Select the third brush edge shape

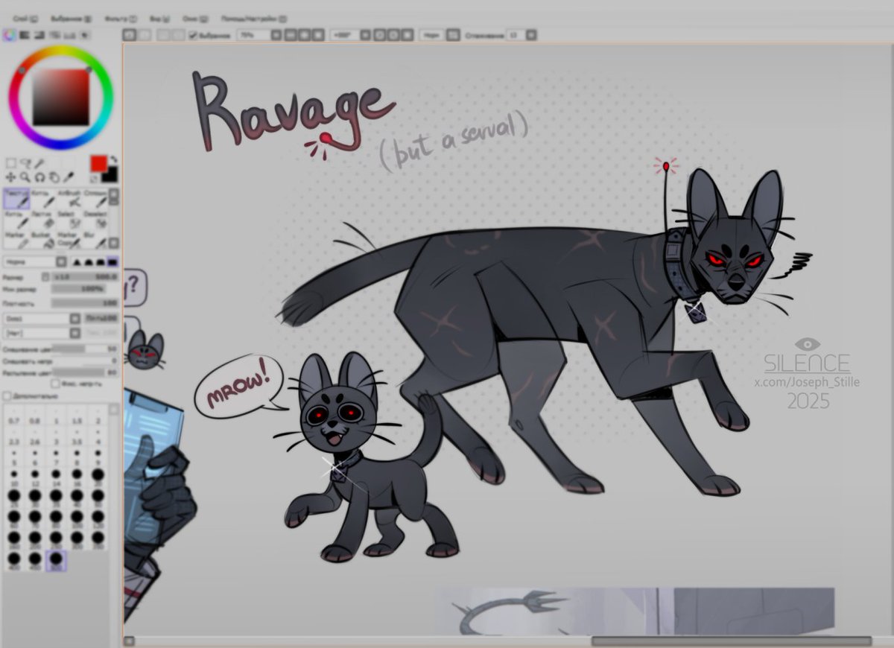click(x=100, y=261)
